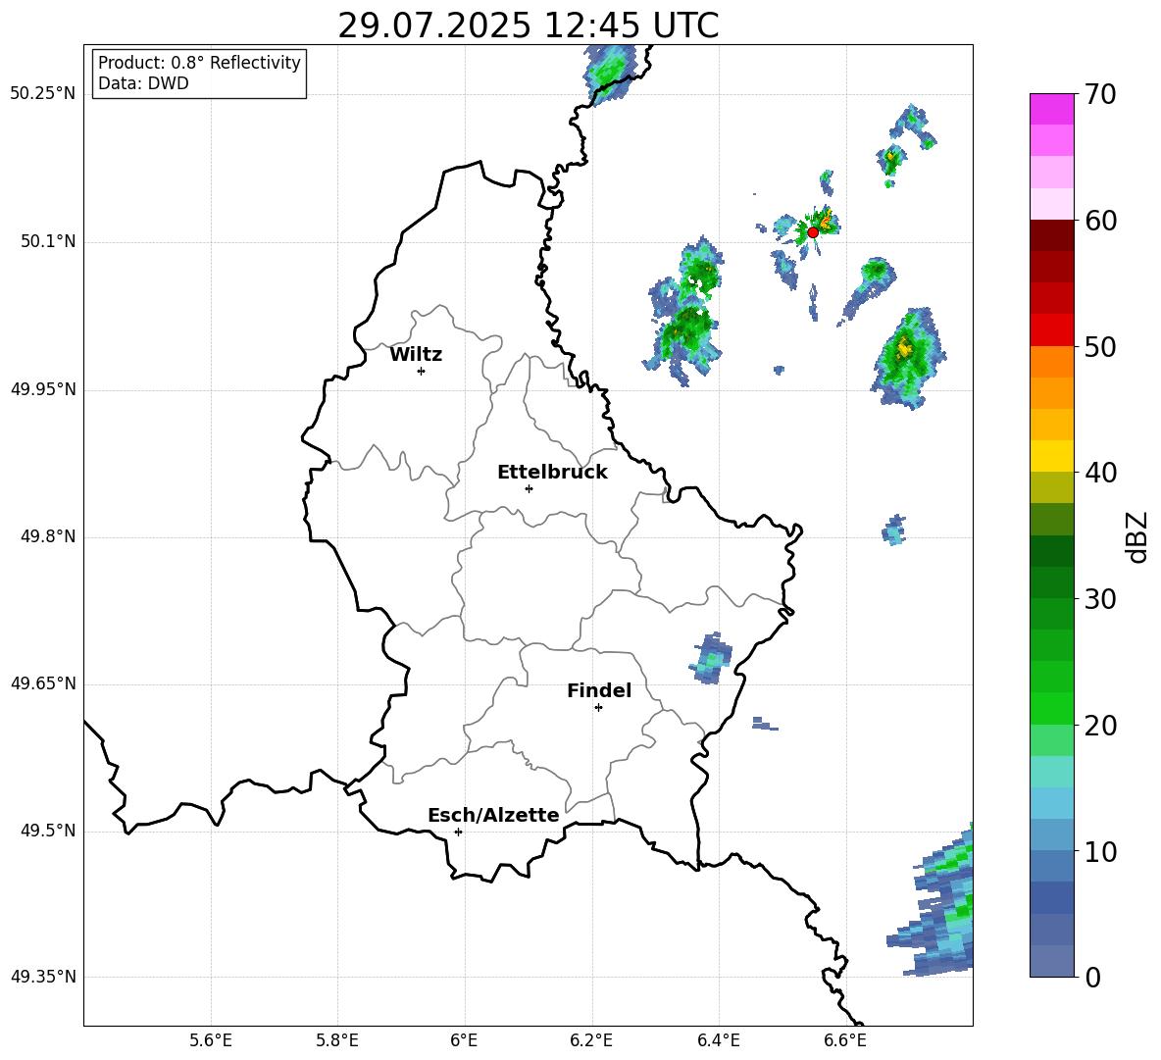The width and height of the screenshot is (1161, 1060).
Task: Click the Findel station cross marker
Action: [x=598, y=708]
